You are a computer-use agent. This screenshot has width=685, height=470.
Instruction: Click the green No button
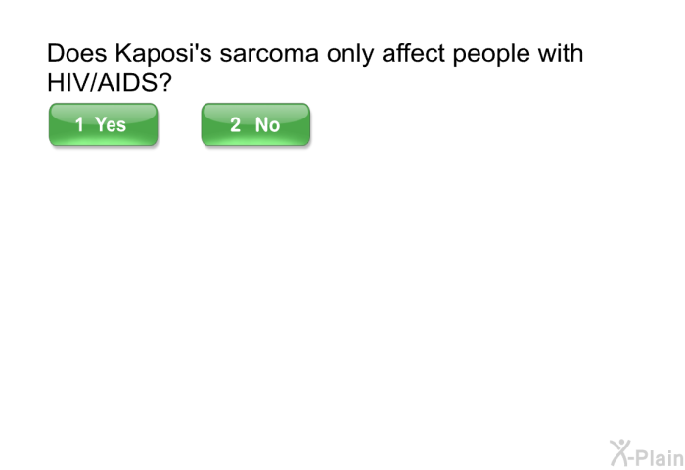pyautogui.click(x=255, y=125)
